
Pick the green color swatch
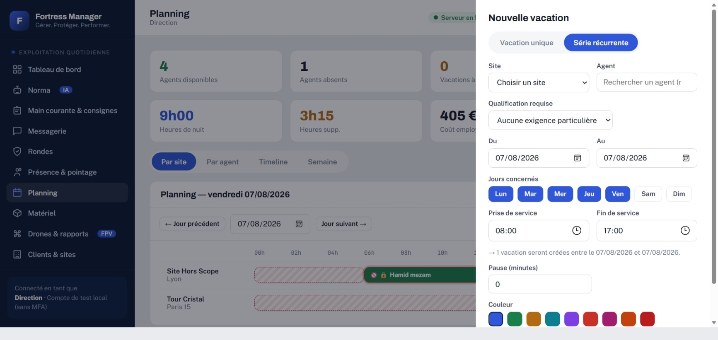click(515, 319)
